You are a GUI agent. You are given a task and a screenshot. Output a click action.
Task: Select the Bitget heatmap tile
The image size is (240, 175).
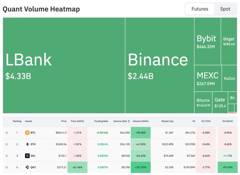[x=229, y=41]
